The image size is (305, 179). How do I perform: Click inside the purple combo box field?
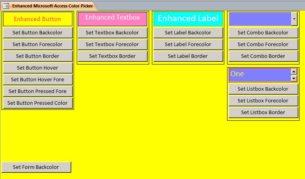coord(260,19)
